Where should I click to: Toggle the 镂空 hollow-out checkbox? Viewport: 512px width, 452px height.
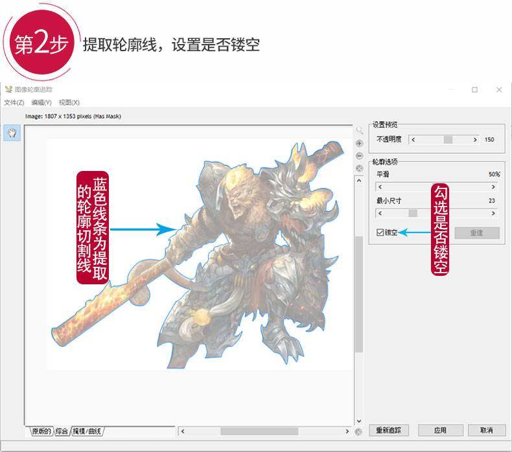pyautogui.click(x=380, y=232)
